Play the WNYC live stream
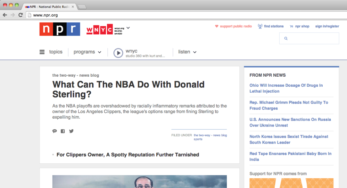Viewport: 347px width, 188px height. pyautogui.click(x=118, y=53)
